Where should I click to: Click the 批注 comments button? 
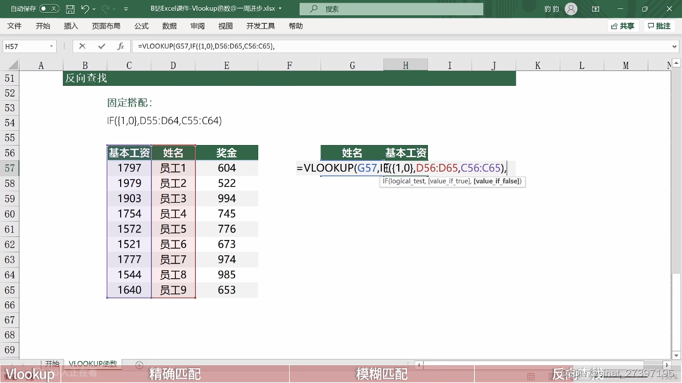659,26
